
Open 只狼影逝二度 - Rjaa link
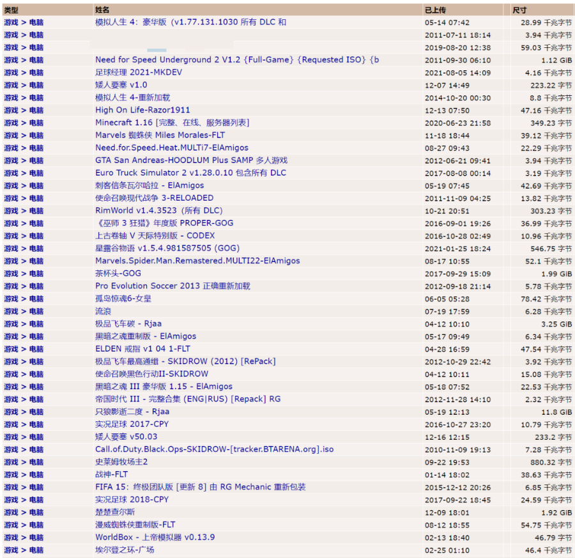pyautogui.click(x=132, y=412)
